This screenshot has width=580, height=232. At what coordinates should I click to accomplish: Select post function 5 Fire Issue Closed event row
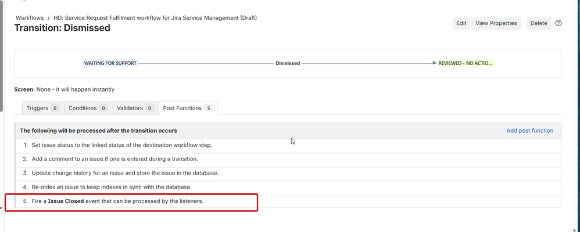click(x=288, y=201)
